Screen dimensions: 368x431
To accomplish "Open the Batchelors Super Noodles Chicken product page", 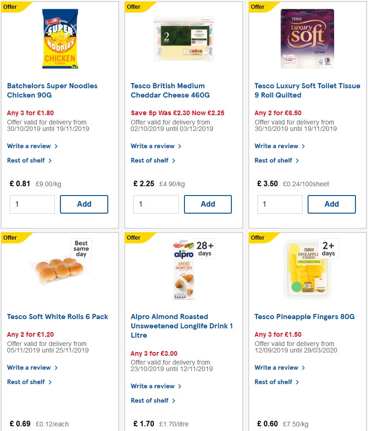I will [x=52, y=90].
